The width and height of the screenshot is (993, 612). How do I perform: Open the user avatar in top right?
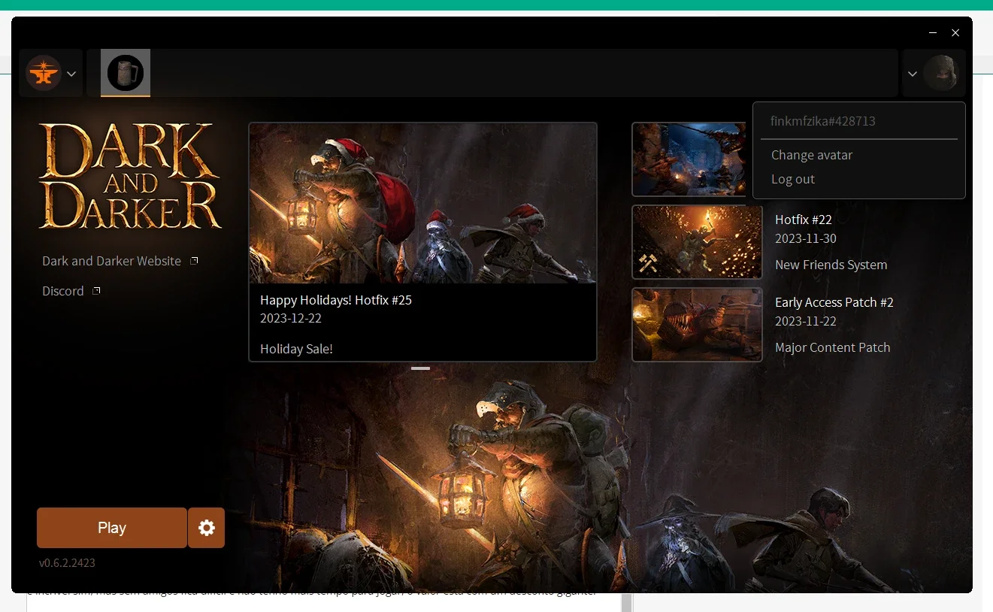941,73
